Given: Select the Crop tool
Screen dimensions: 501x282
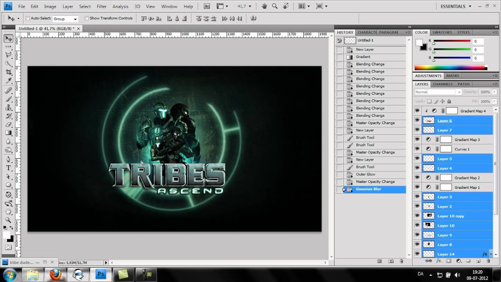Looking at the screenshot, I should tap(8, 72).
